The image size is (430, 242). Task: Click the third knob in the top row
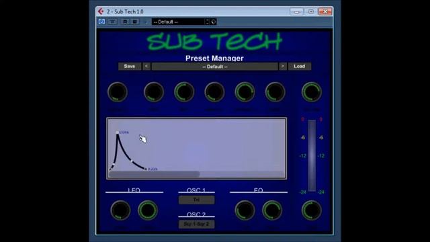tap(184, 92)
